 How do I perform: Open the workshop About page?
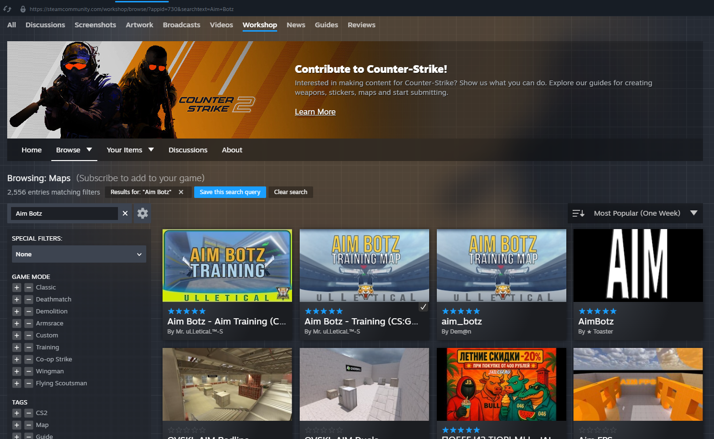[x=232, y=150]
